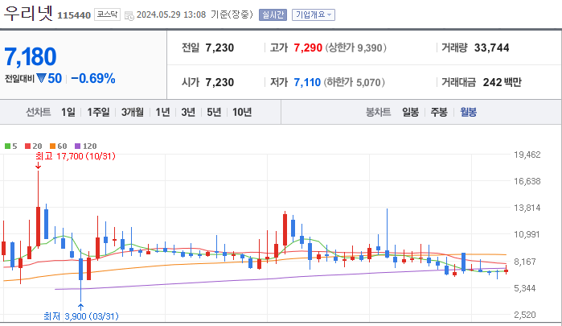Click the 2,520 price axis label

tap(525, 315)
